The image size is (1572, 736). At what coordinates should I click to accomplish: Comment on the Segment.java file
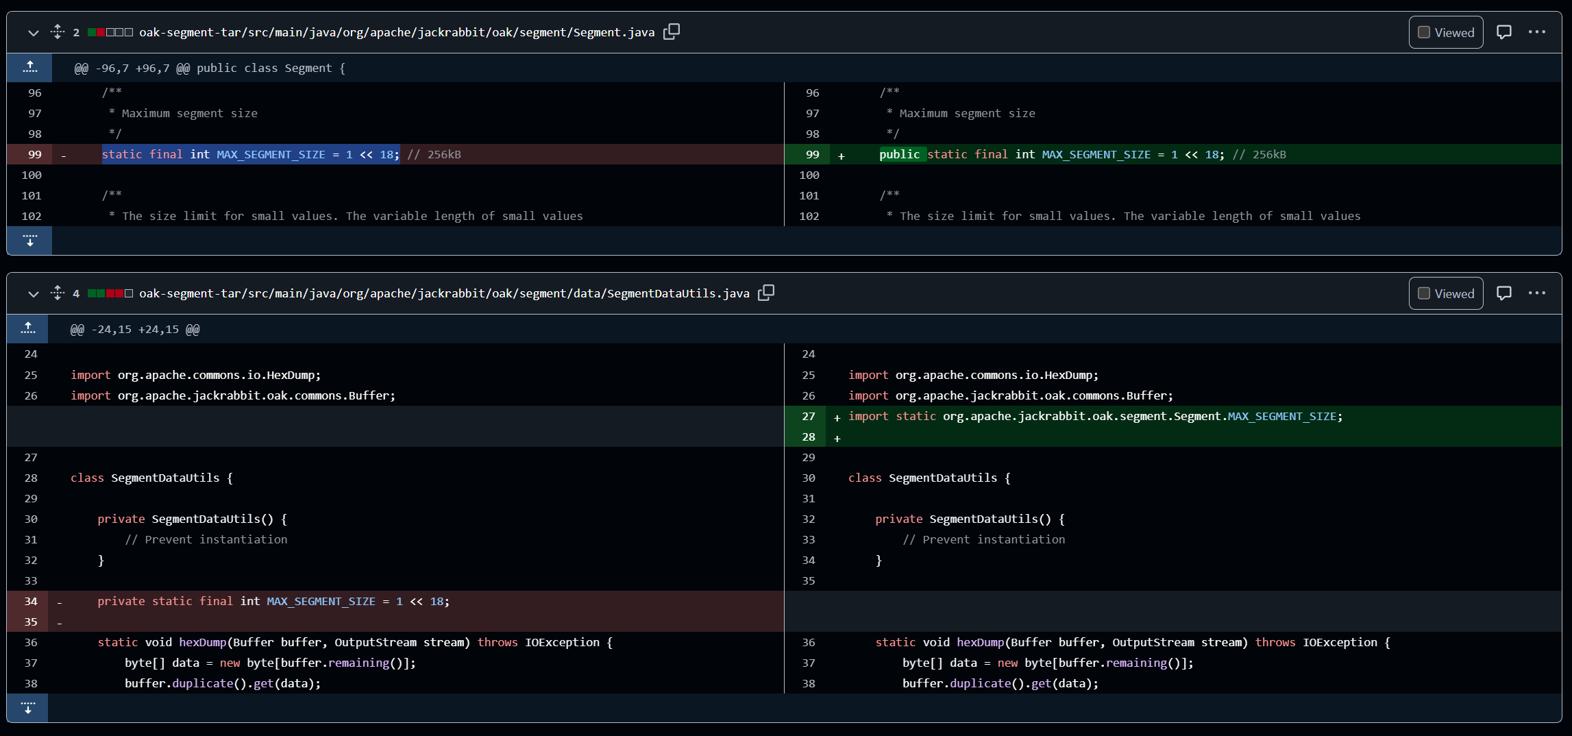point(1504,32)
